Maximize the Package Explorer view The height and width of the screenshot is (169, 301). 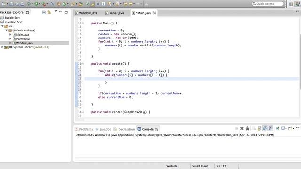click(x=66, y=12)
